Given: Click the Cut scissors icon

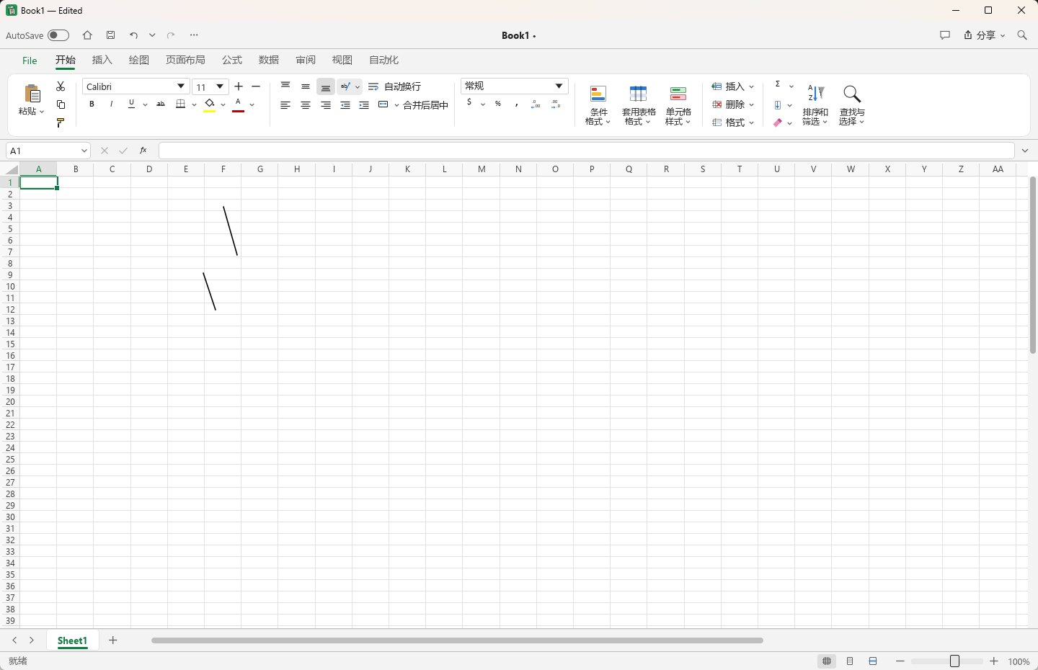Looking at the screenshot, I should click(61, 86).
